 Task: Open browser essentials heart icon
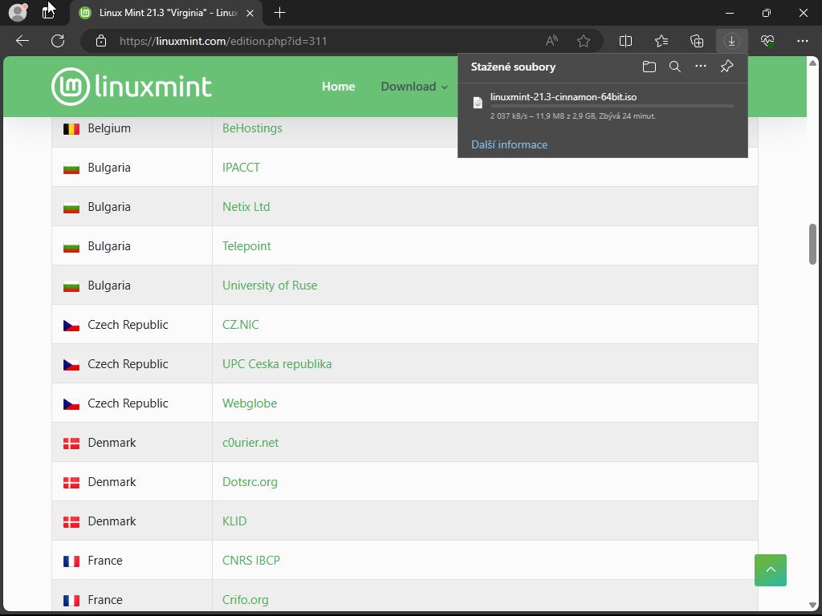767,41
